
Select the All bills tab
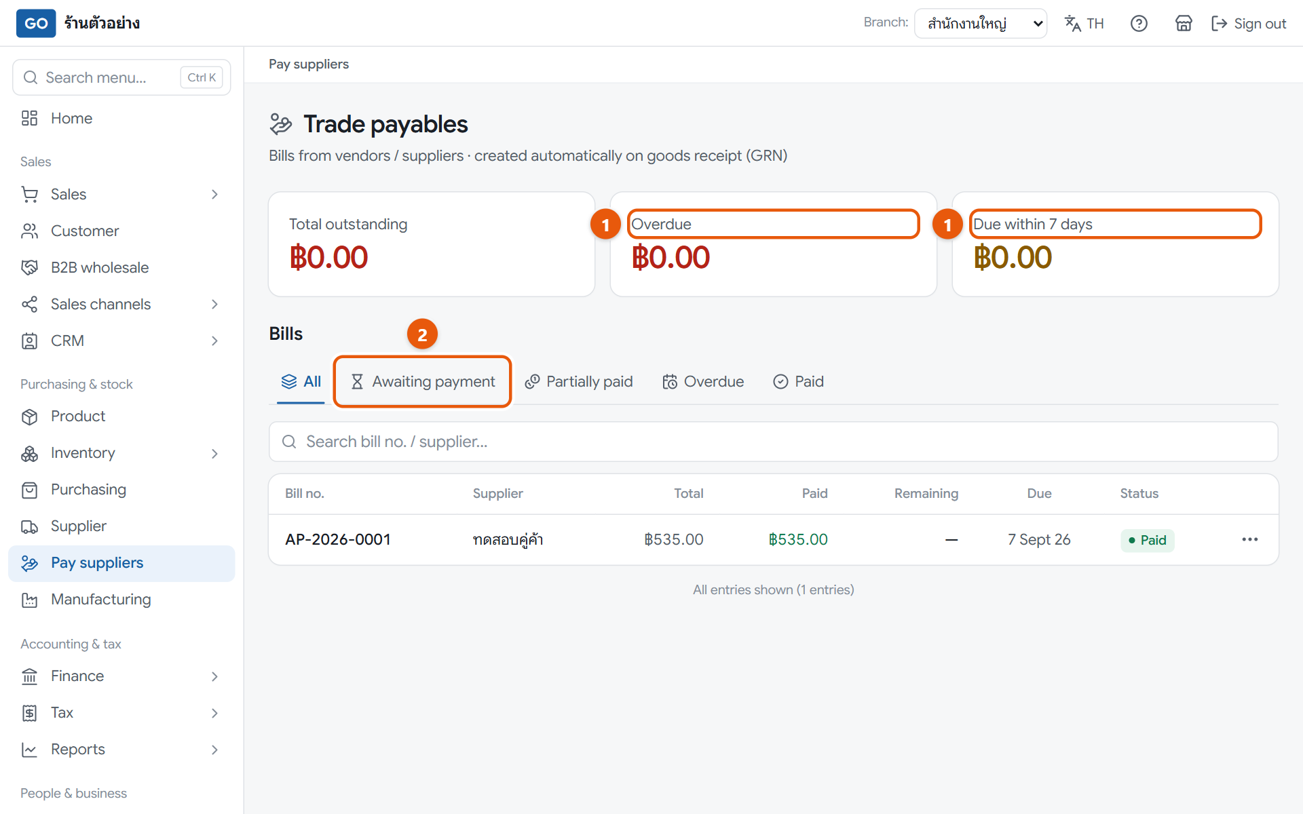(x=301, y=381)
